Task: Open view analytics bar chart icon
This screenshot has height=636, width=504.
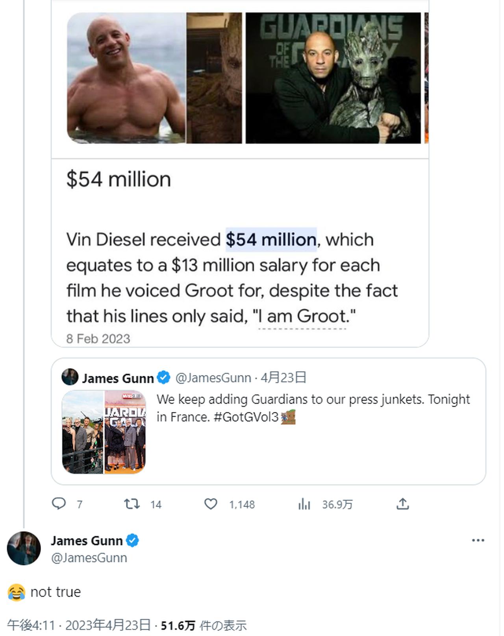Action: [x=304, y=504]
